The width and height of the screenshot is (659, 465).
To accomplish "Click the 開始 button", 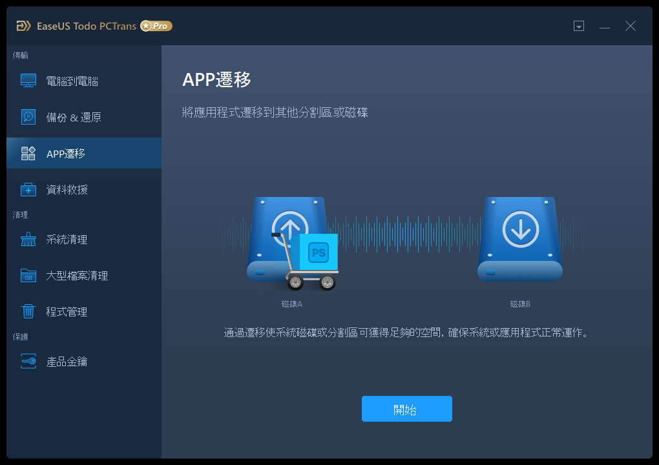I will point(407,409).
